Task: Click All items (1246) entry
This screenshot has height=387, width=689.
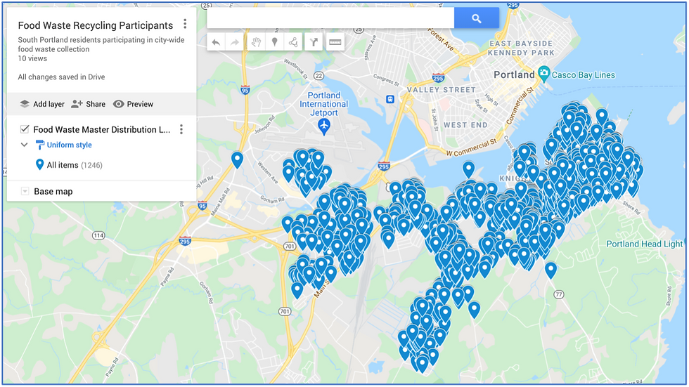Action: click(x=75, y=165)
